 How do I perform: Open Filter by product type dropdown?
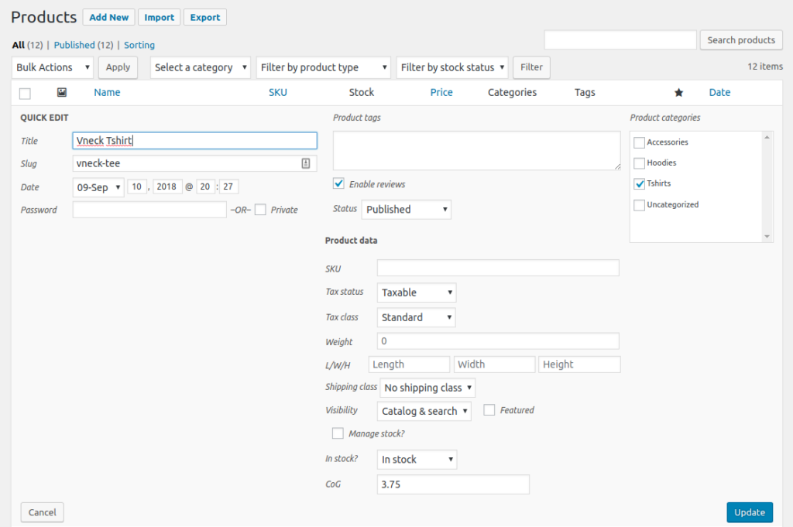click(x=324, y=67)
